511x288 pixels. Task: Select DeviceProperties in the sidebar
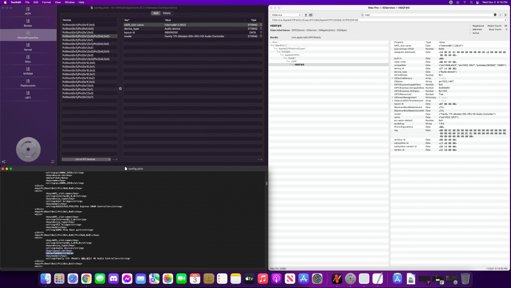pyautogui.click(x=28, y=35)
